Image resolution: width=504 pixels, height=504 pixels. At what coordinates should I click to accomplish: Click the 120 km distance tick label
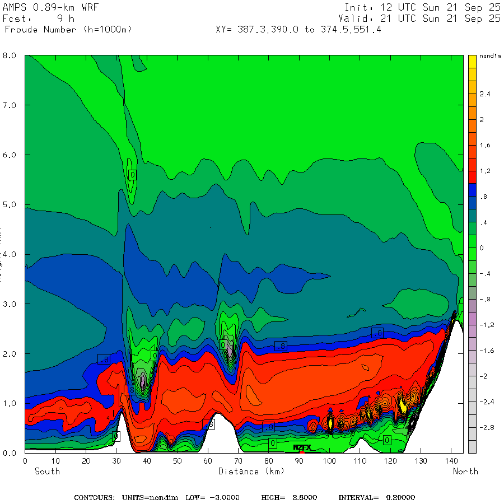tap(390, 461)
